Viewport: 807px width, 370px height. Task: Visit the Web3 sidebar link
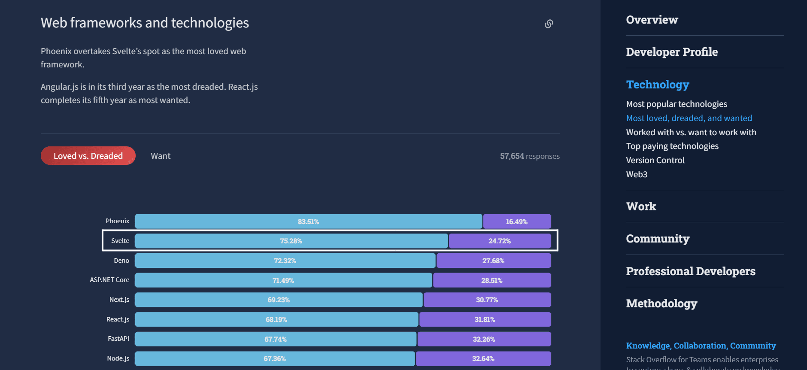tap(637, 174)
